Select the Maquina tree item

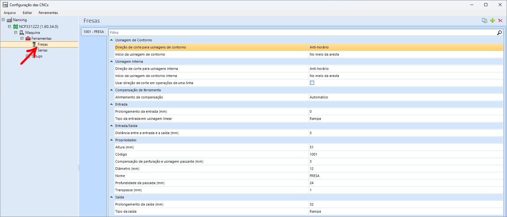click(32, 32)
